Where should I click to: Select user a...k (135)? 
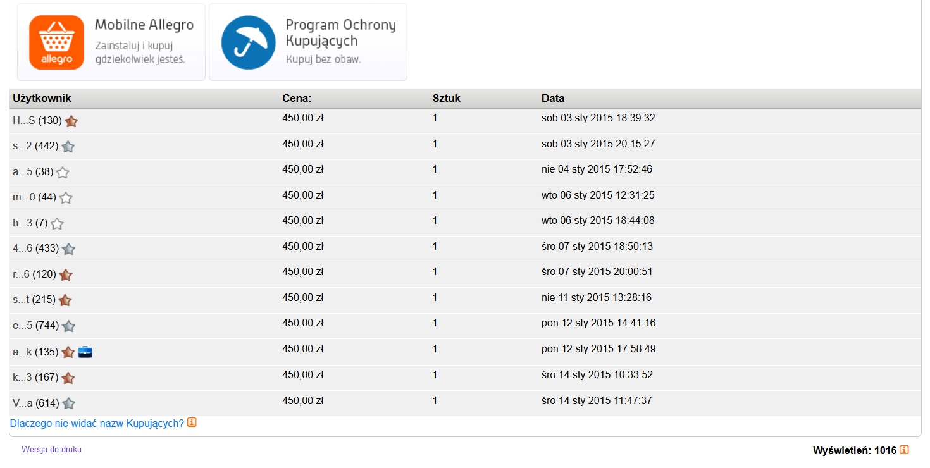[35, 352]
